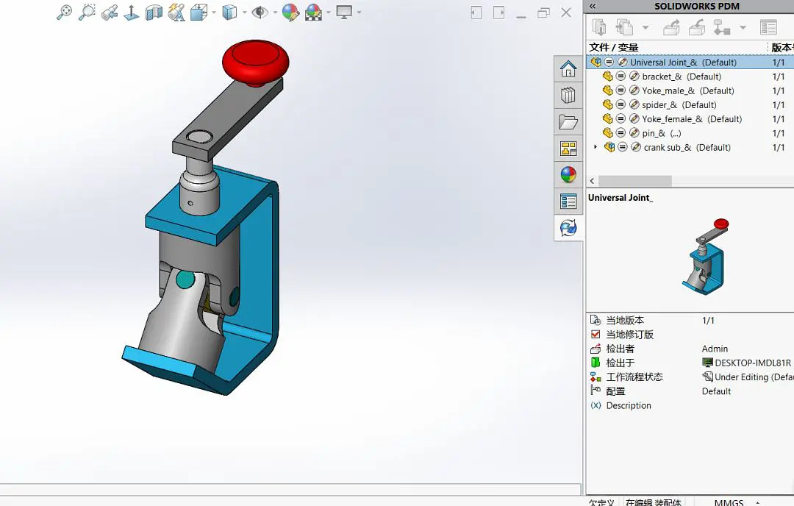Activate the Section View tool
Viewport: 794px width, 506px height.
point(154,13)
